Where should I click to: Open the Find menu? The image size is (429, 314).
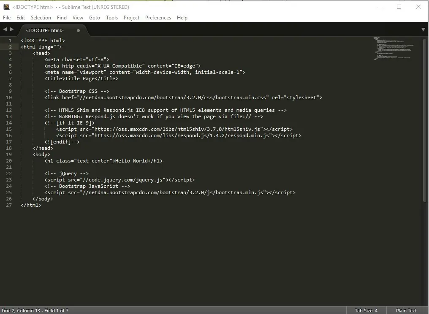click(62, 17)
